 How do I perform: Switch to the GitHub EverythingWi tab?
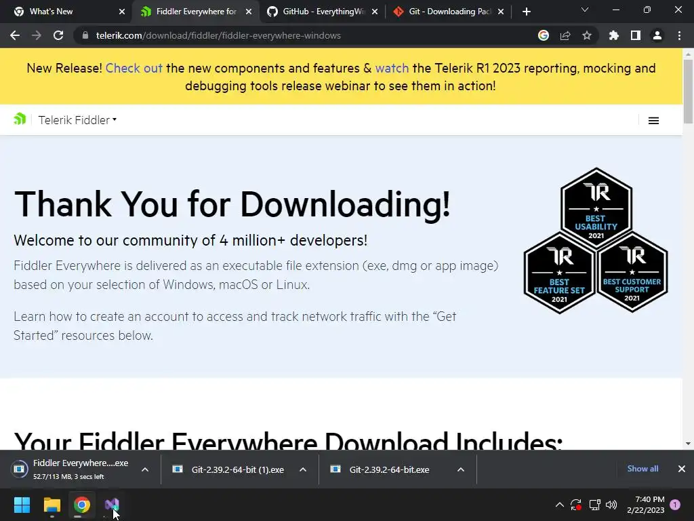(323, 12)
